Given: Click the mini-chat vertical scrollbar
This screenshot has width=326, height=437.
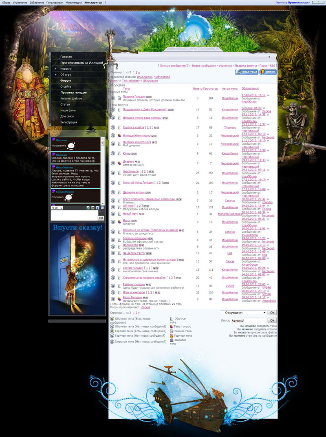Looking at the screenshot, I should coord(103,171).
